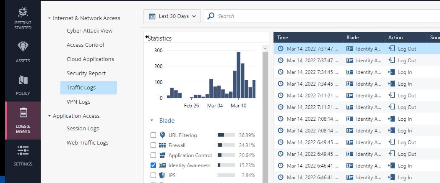Screen dimensions: 440x183
Task: Collapse the Internet & Network Access section
Action: (x=49, y=18)
